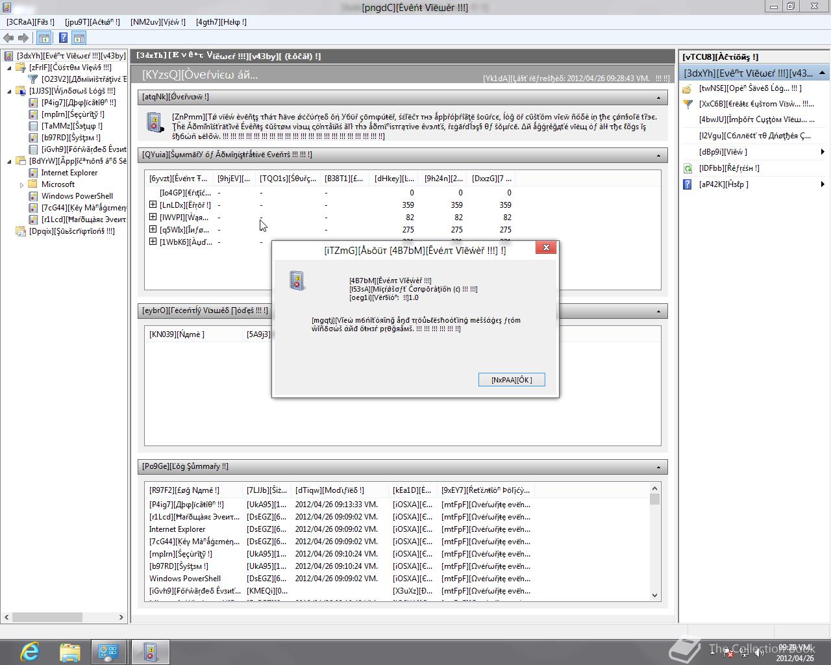Click Import Custom View action
This screenshot has height=665, width=831.
tap(756, 119)
